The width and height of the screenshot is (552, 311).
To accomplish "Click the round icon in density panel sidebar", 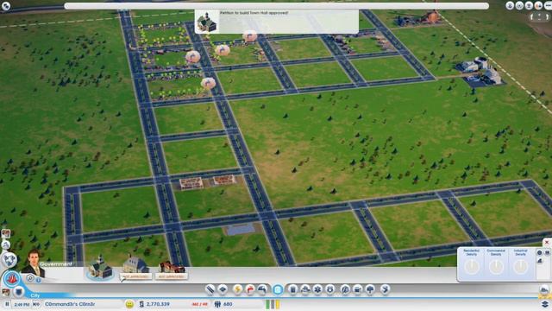I will pos(540,252).
